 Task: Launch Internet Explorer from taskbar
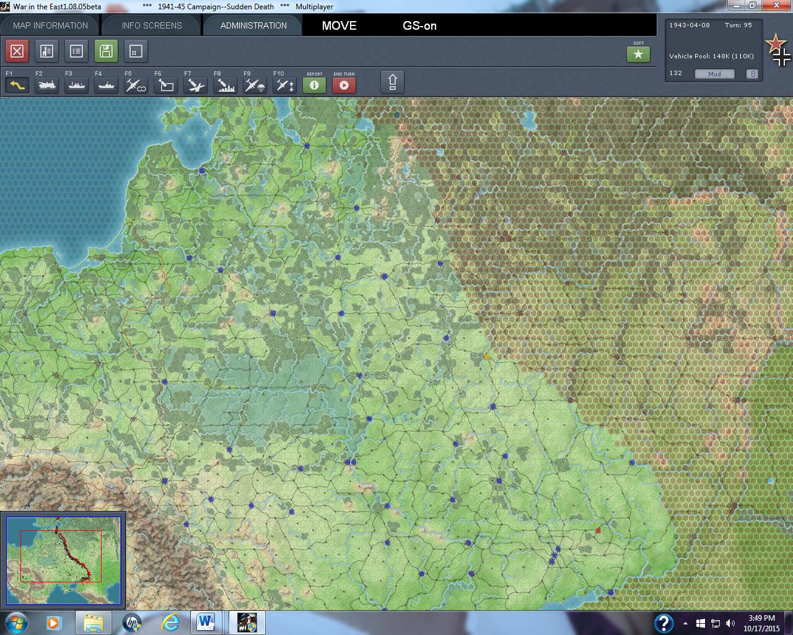(x=170, y=622)
